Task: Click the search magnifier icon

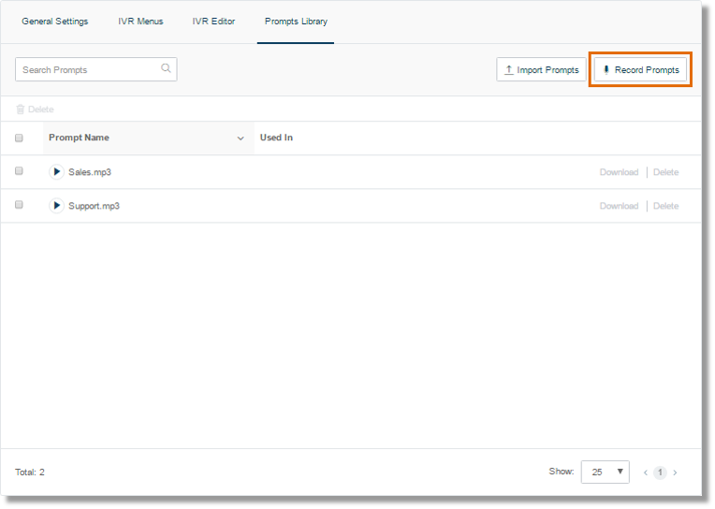Action: click(166, 68)
